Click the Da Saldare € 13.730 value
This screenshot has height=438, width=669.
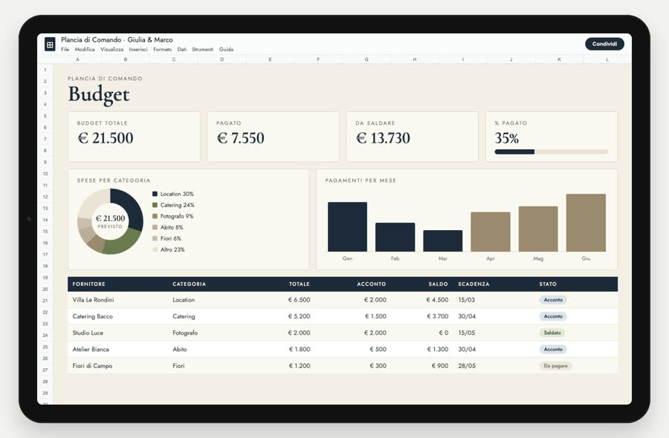pyautogui.click(x=383, y=138)
